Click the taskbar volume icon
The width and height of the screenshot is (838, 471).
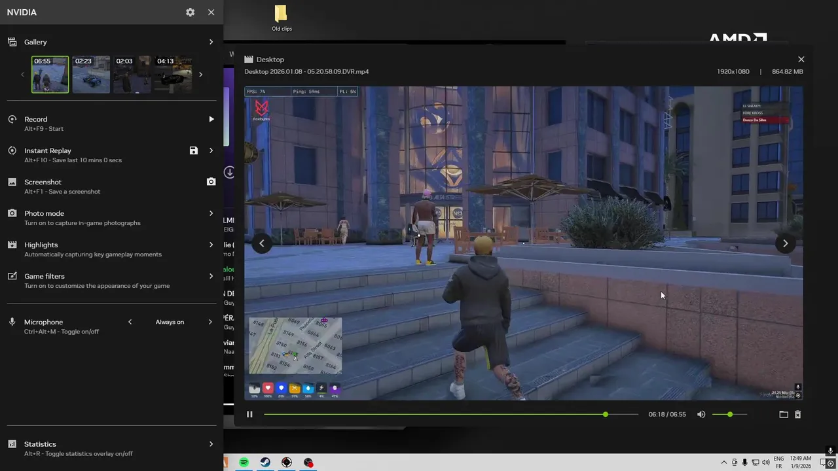click(766, 462)
